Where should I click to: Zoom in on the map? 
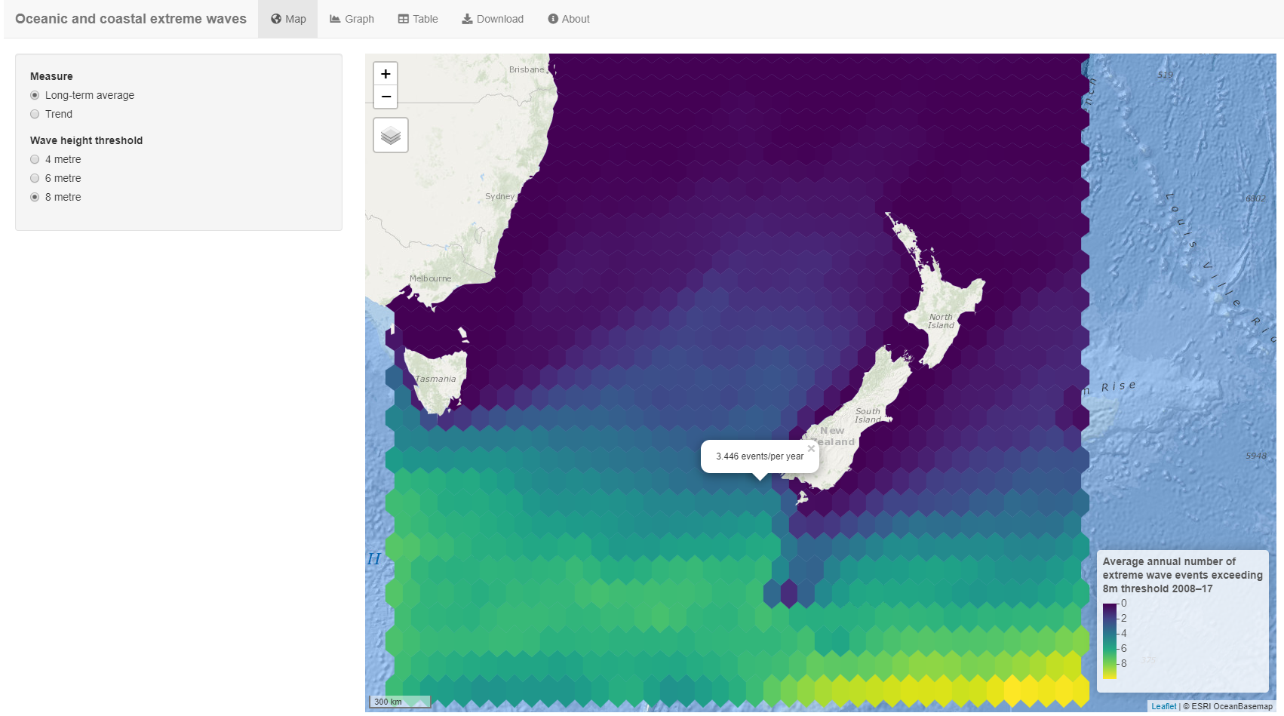pos(386,74)
